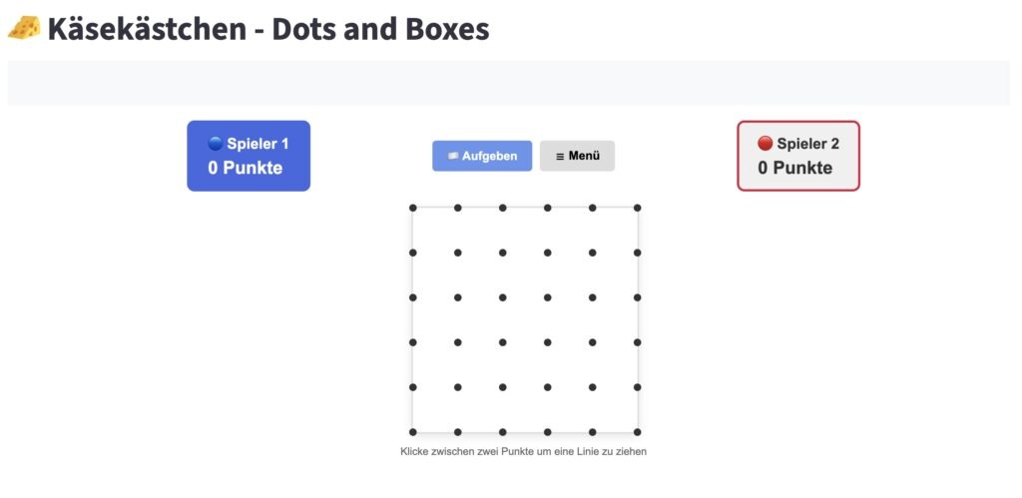Click the Käsekästchen - Dots and Boxes heading
The width and height of the screenshot is (1022, 498).
click(267, 28)
